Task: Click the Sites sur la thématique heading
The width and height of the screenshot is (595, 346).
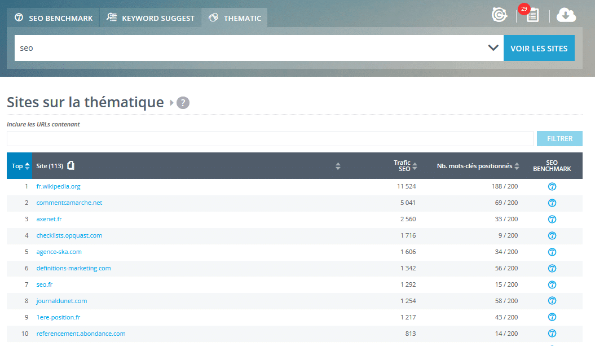Action: (85, 103)
